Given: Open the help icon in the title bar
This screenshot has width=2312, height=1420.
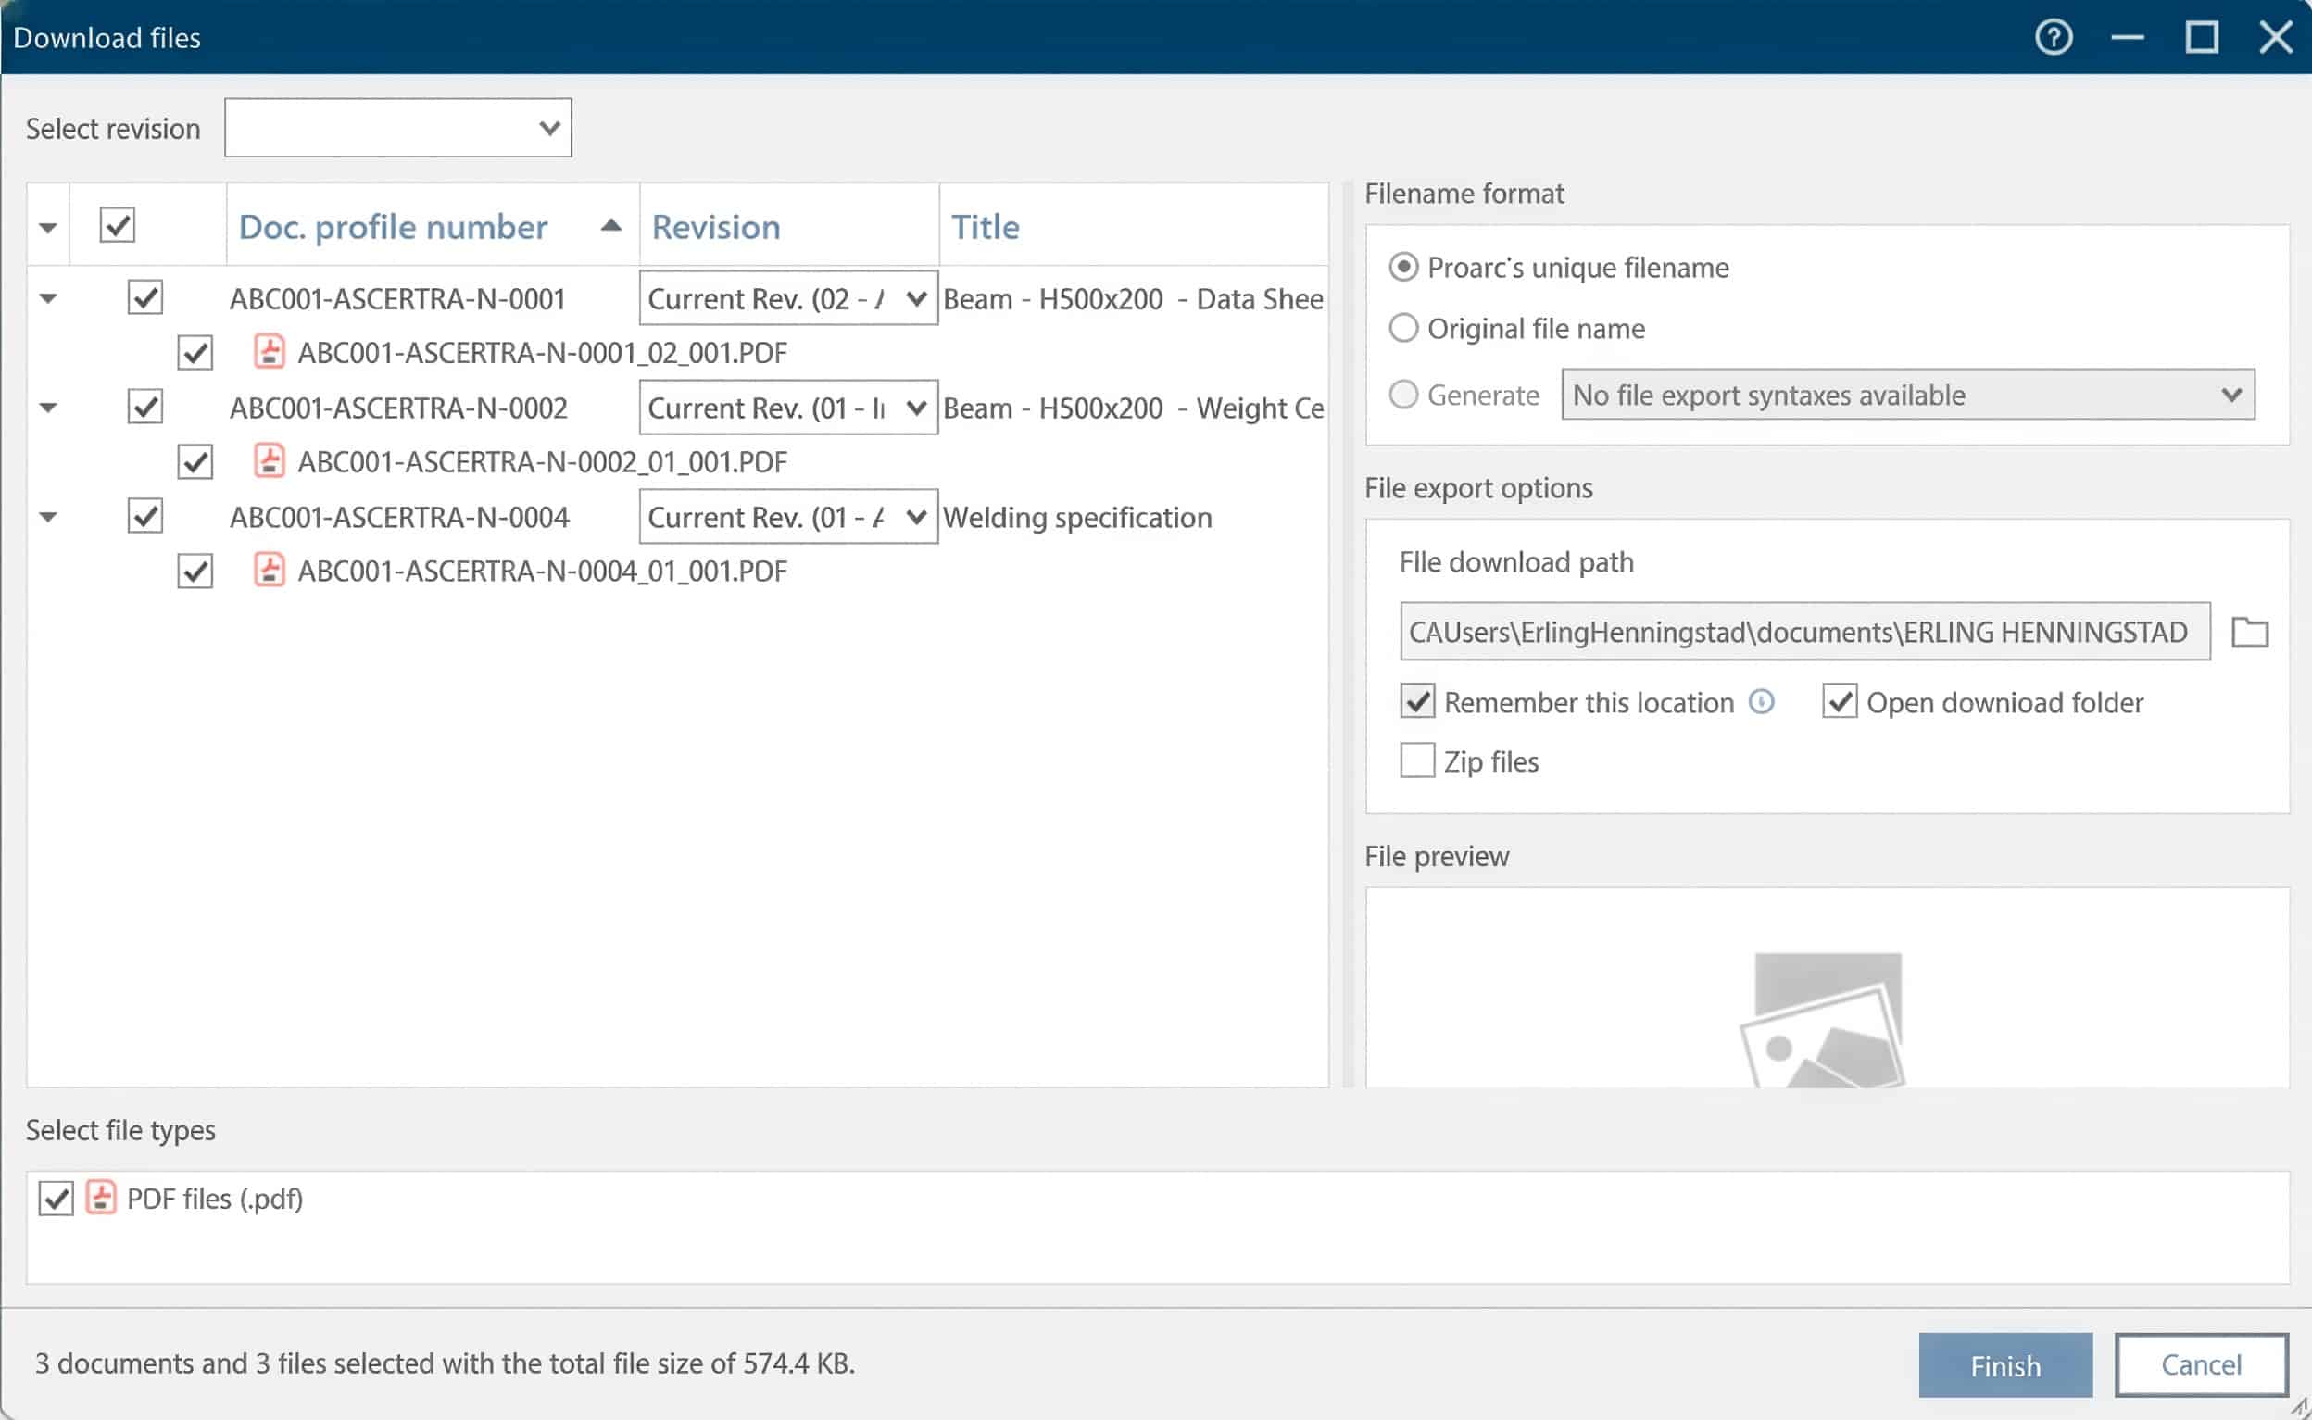Looking at the screenshot, I should coord(2053,38).
